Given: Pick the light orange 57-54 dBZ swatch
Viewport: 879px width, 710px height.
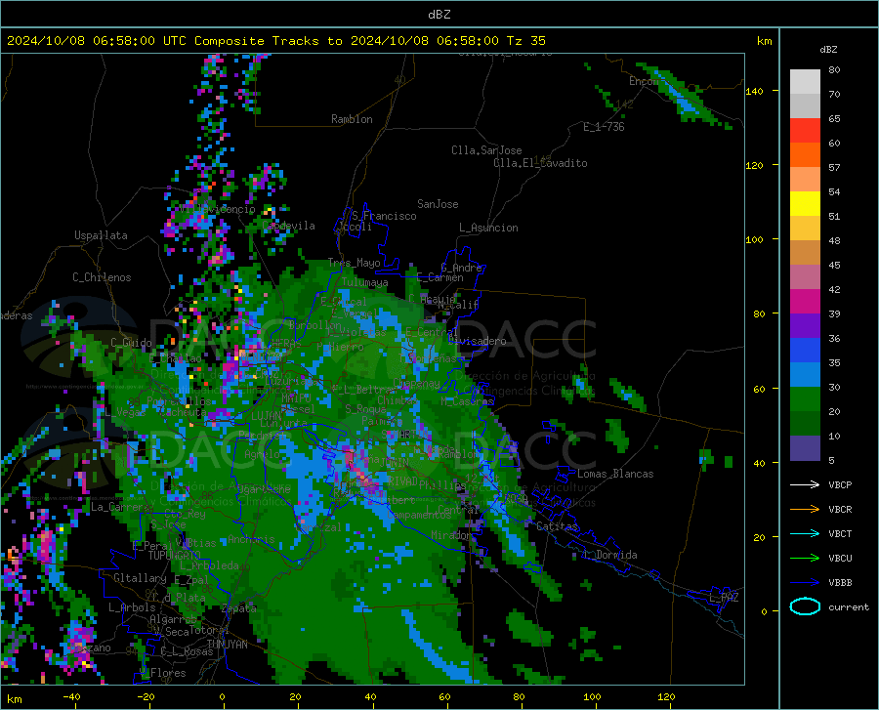Looking at the screenshot, I should pyautogui.click(x=805, y=180).
